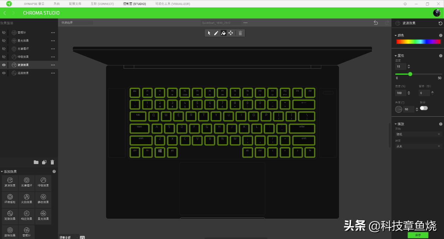Image resolution: width=444 pixels, height=239 pixels.
Task: Click the rainbow color gradient bar
Action: [x=418, y=42]
